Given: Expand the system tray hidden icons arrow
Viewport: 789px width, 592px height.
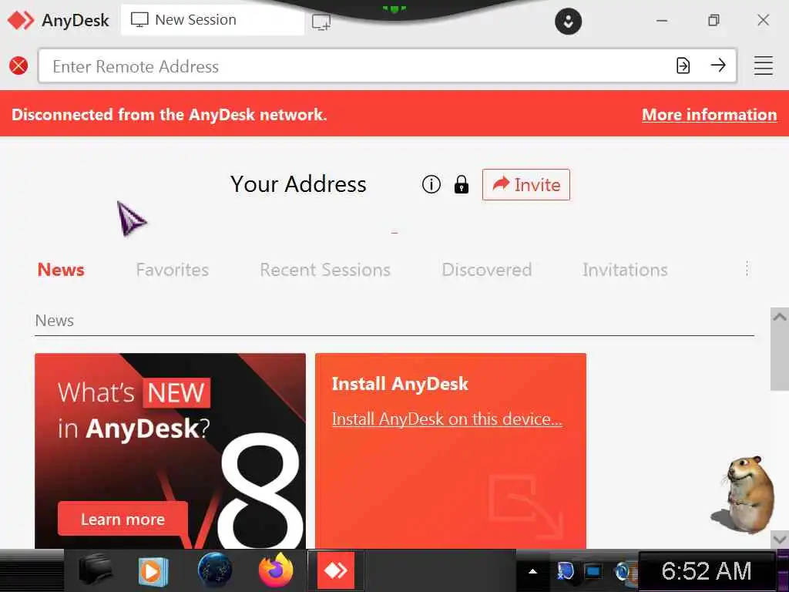Looking at the screenshot, I should coord(532,571).
